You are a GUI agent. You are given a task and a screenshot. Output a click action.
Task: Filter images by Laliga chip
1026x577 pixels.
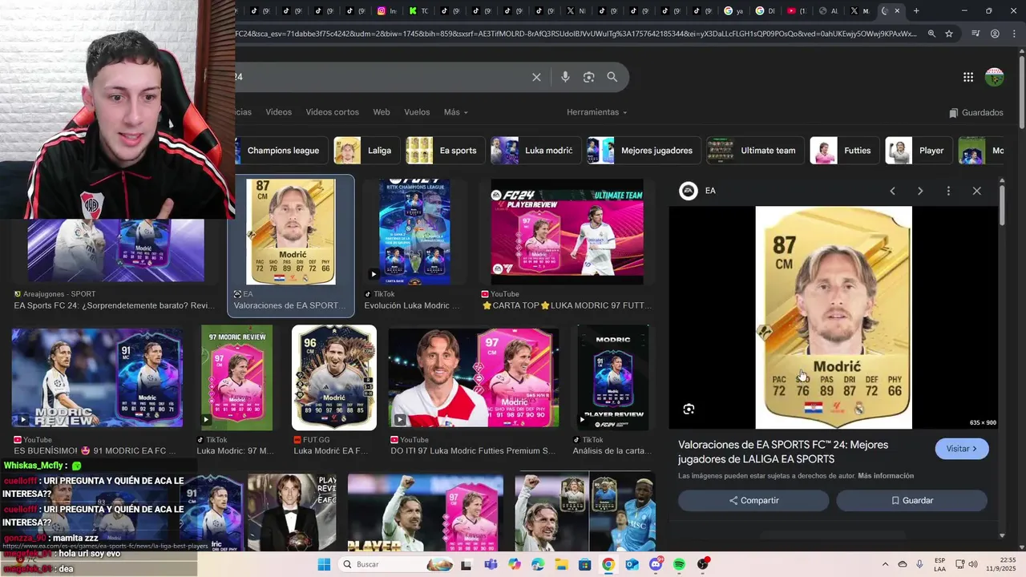[x=366, y=151]
